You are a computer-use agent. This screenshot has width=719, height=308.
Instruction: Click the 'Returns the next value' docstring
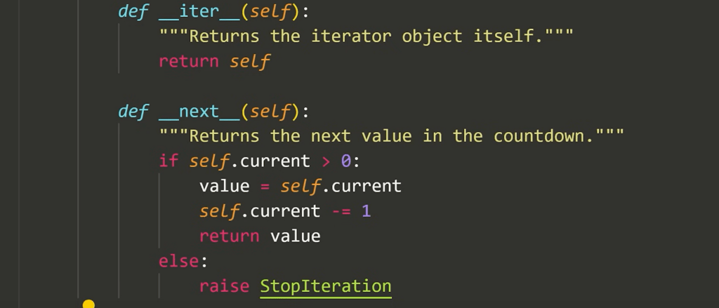[391, 136]
